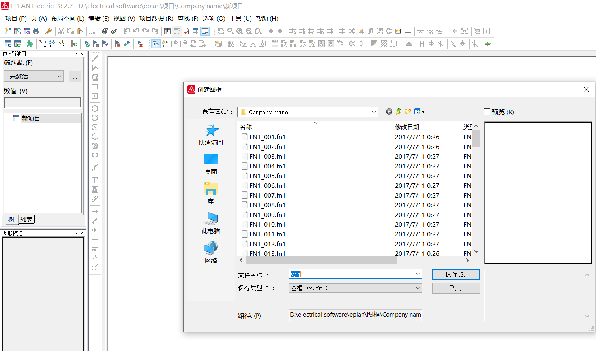Click the green puzzle piece add-on icon

click(30, 44)
